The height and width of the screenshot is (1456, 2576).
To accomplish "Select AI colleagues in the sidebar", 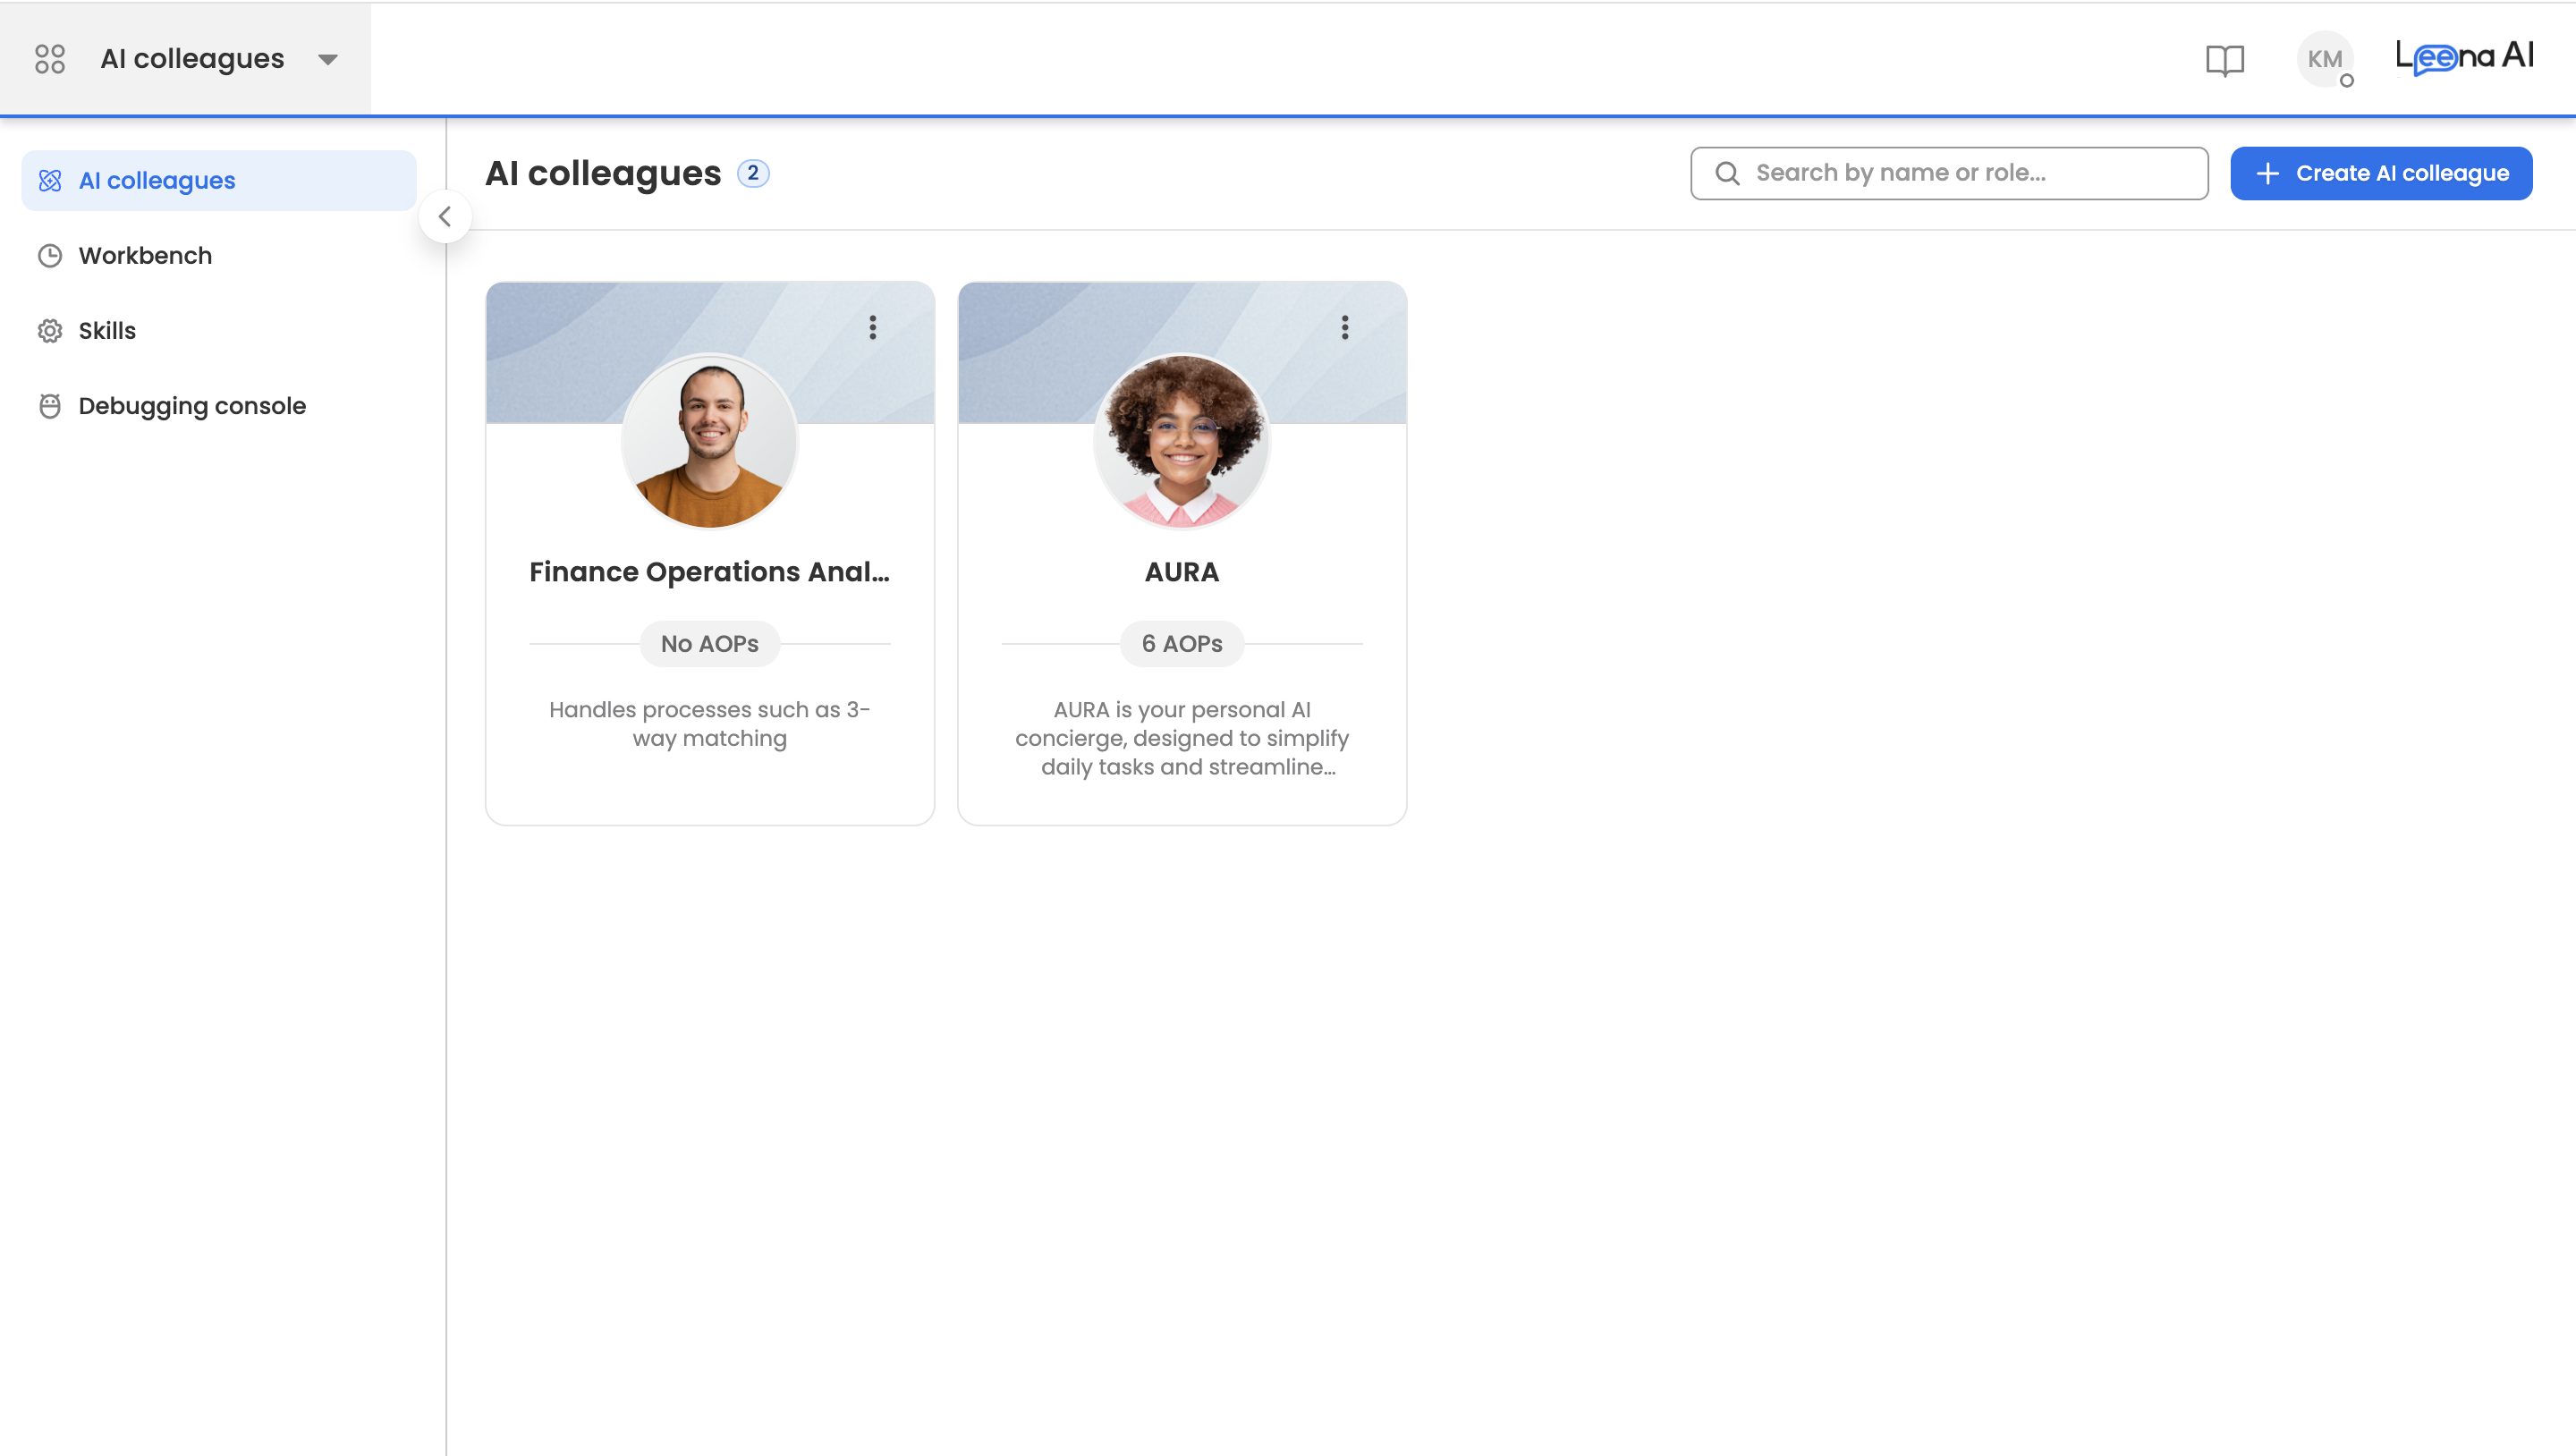I will [x=157, y=181].
